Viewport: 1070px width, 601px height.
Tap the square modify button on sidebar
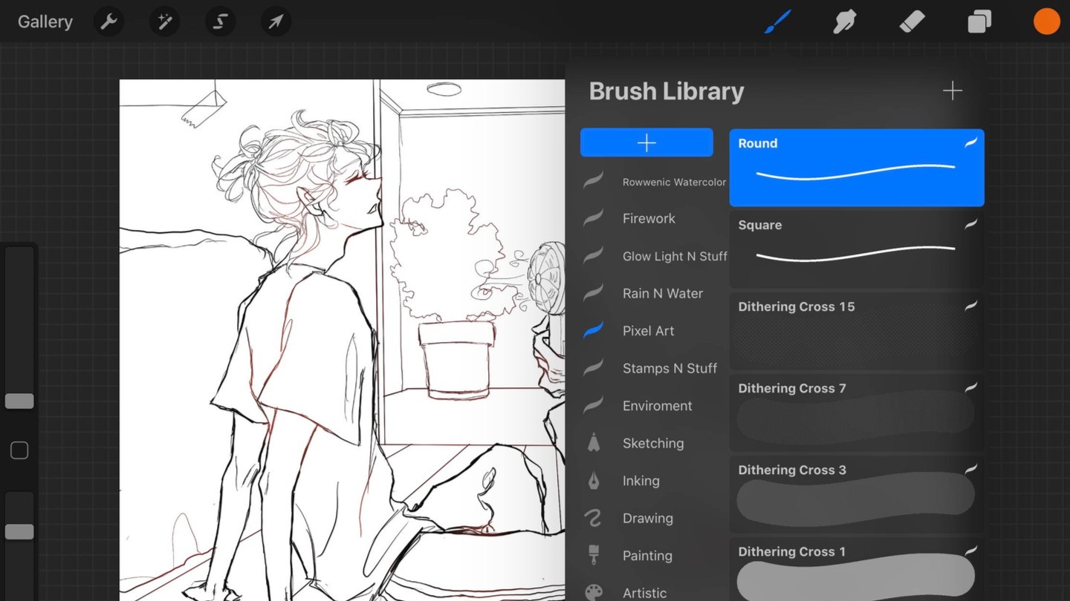click(x=19, y=450)
